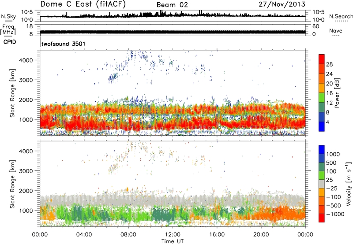353x244 pixels.
Task: Pick the red velocity segment below -1000
Action: pyautogui.click(x=322, y=218)
